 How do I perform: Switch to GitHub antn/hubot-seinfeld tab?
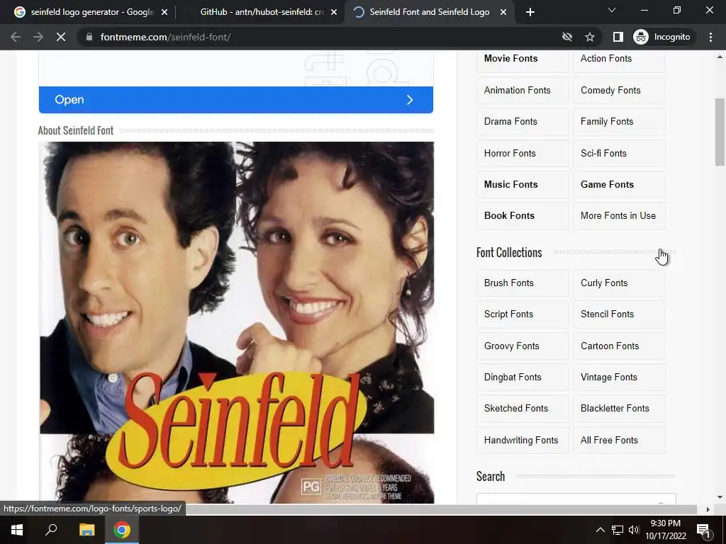262,12
